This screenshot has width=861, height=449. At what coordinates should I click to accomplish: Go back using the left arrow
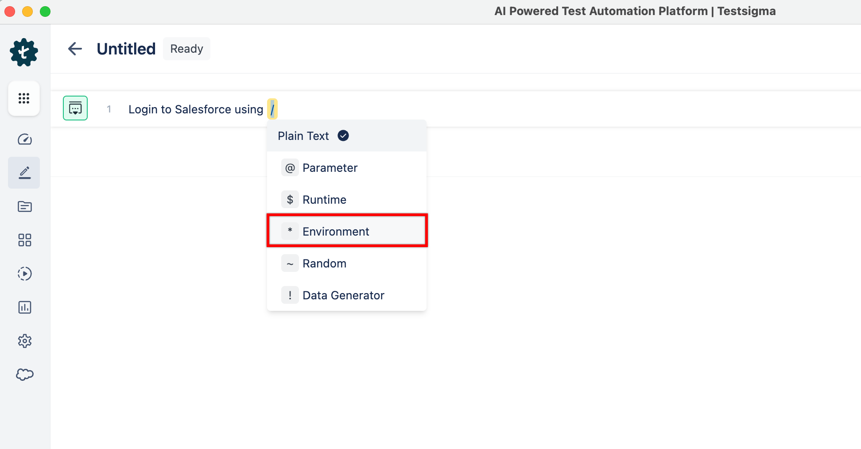tap(75, 49)
